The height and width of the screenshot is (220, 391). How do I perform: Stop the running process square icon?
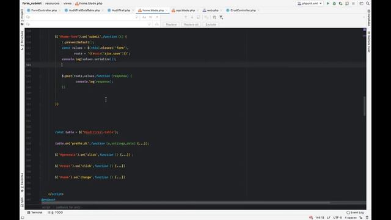pos(353,4)
